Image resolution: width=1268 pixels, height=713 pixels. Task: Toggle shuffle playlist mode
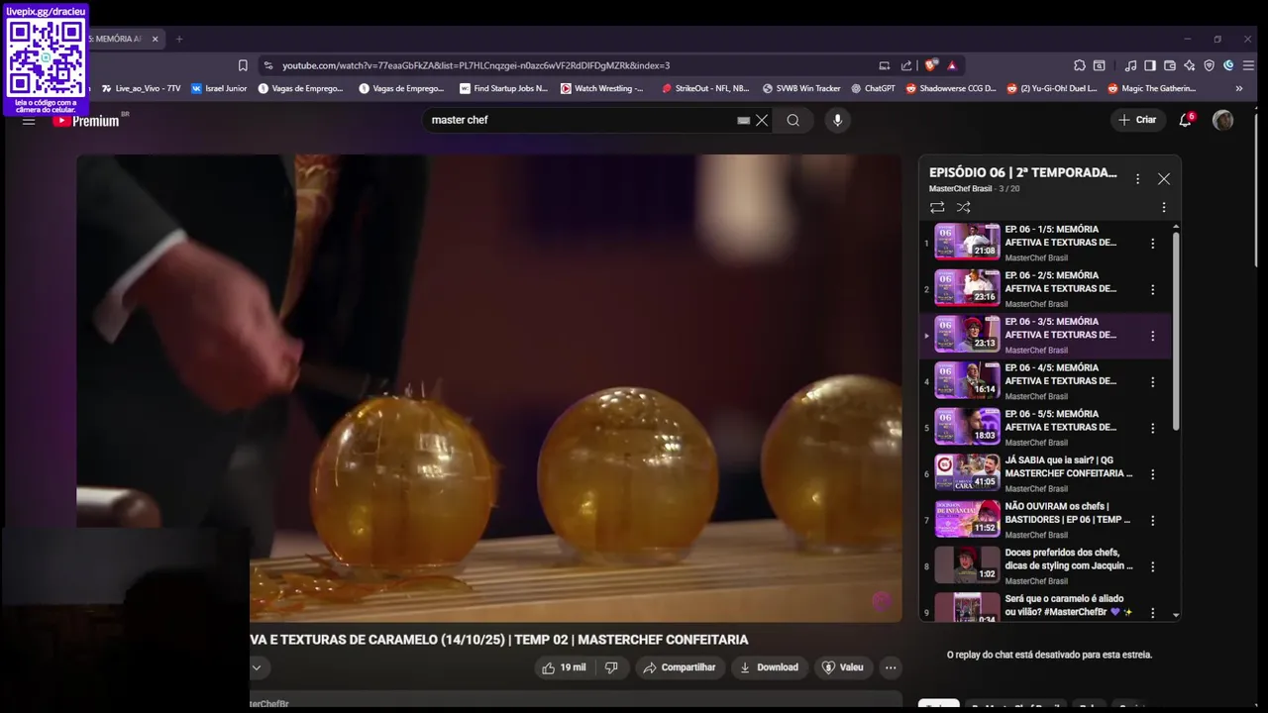click(964, 207)
